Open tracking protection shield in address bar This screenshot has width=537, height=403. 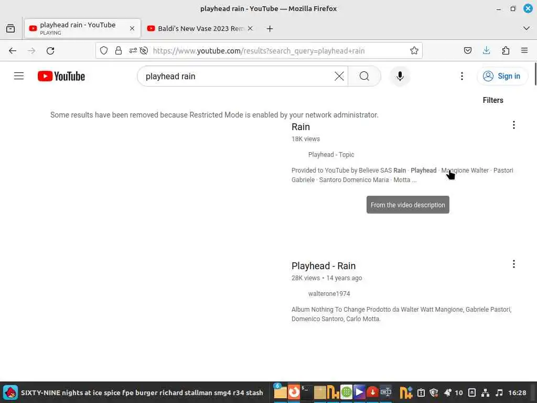[104, 51]
